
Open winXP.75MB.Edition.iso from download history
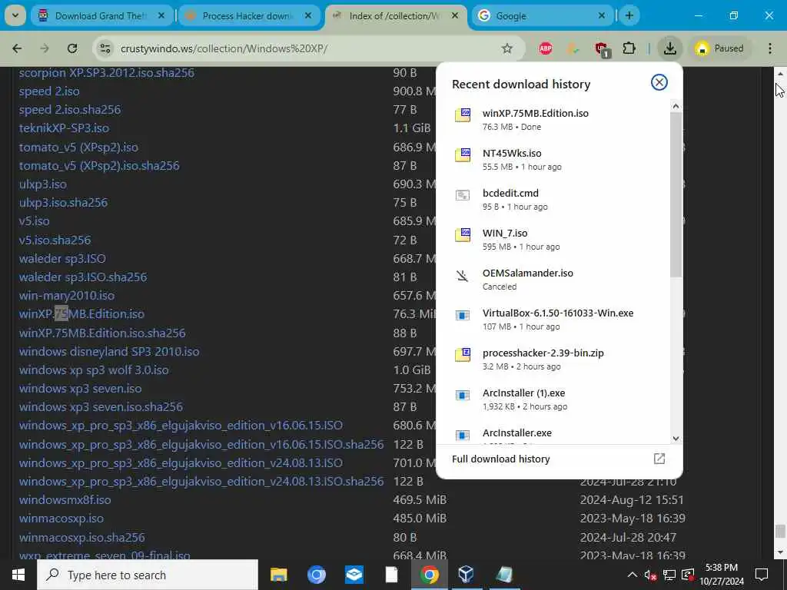(x=553, y=119)
